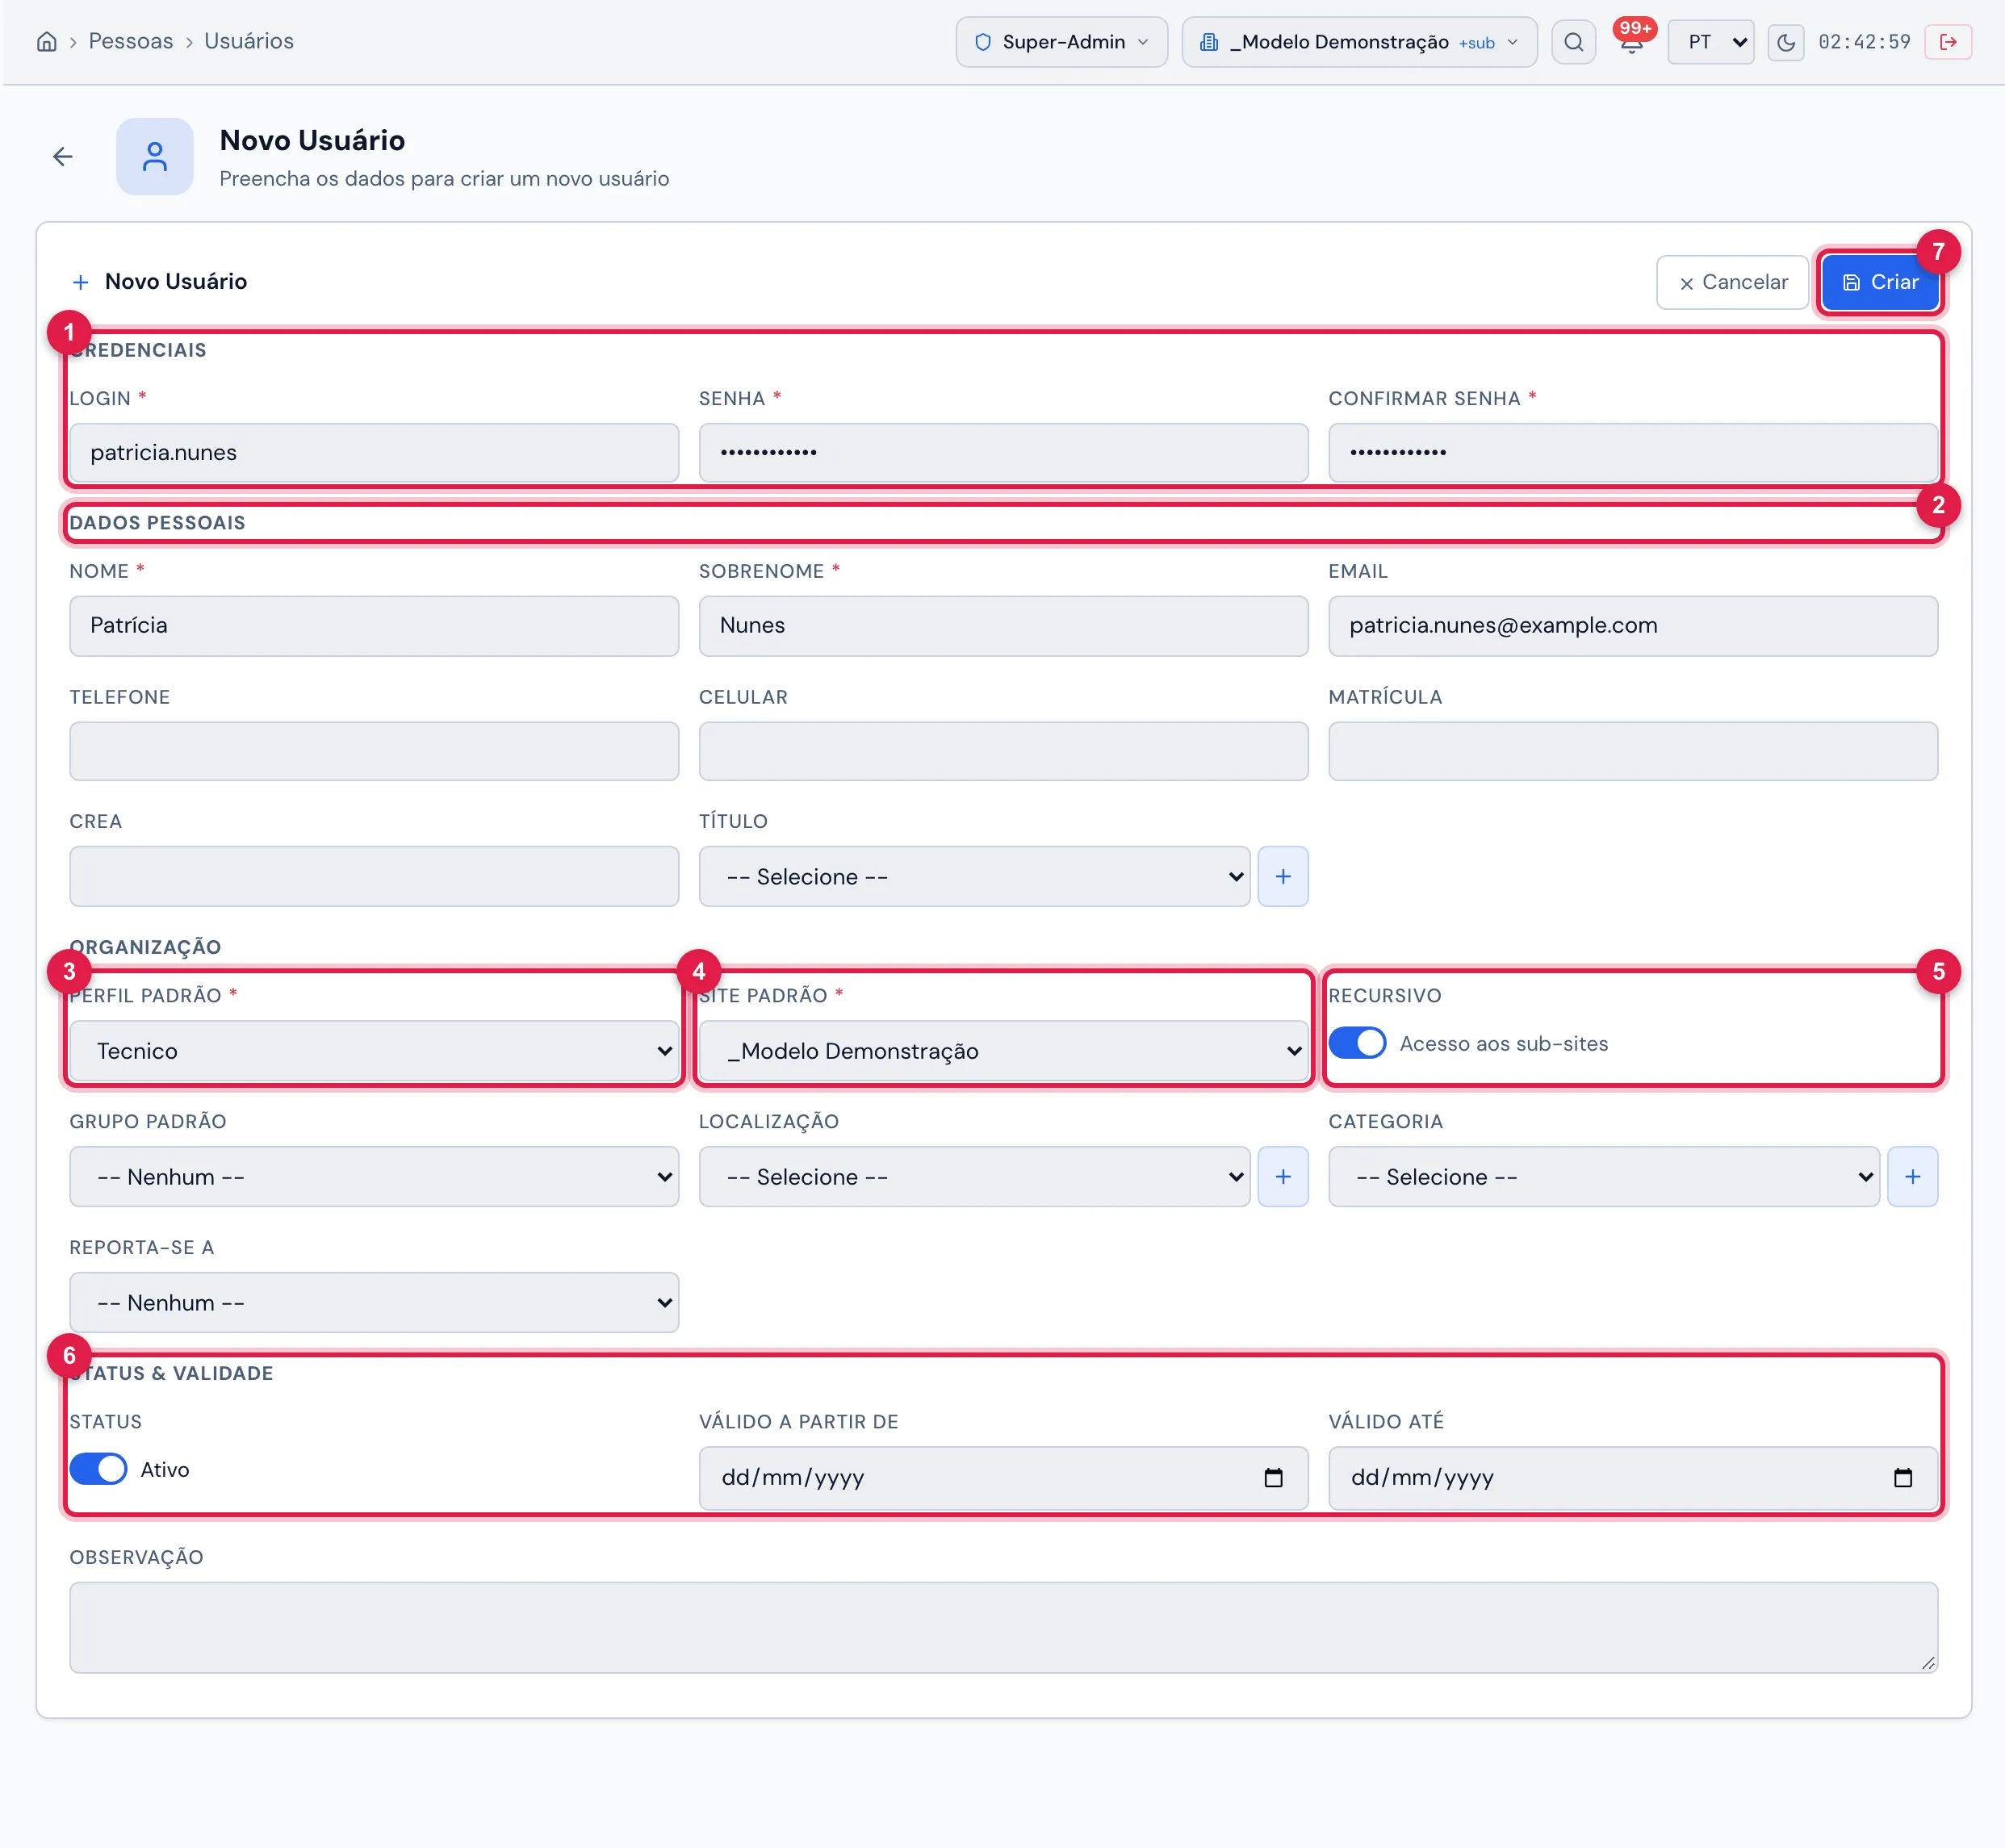
Task: Open Perfil Padrão dropdown showing Tecnico
Action: tap(374, 1051)
